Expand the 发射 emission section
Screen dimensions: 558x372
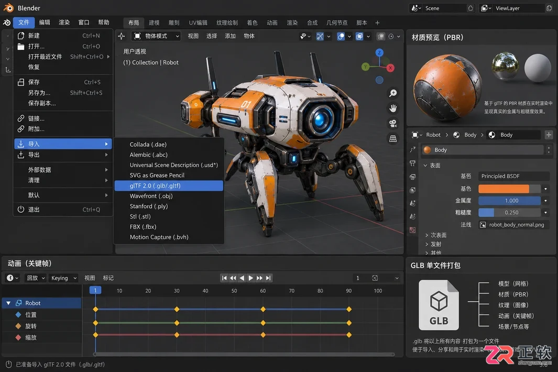coord(426,244)
